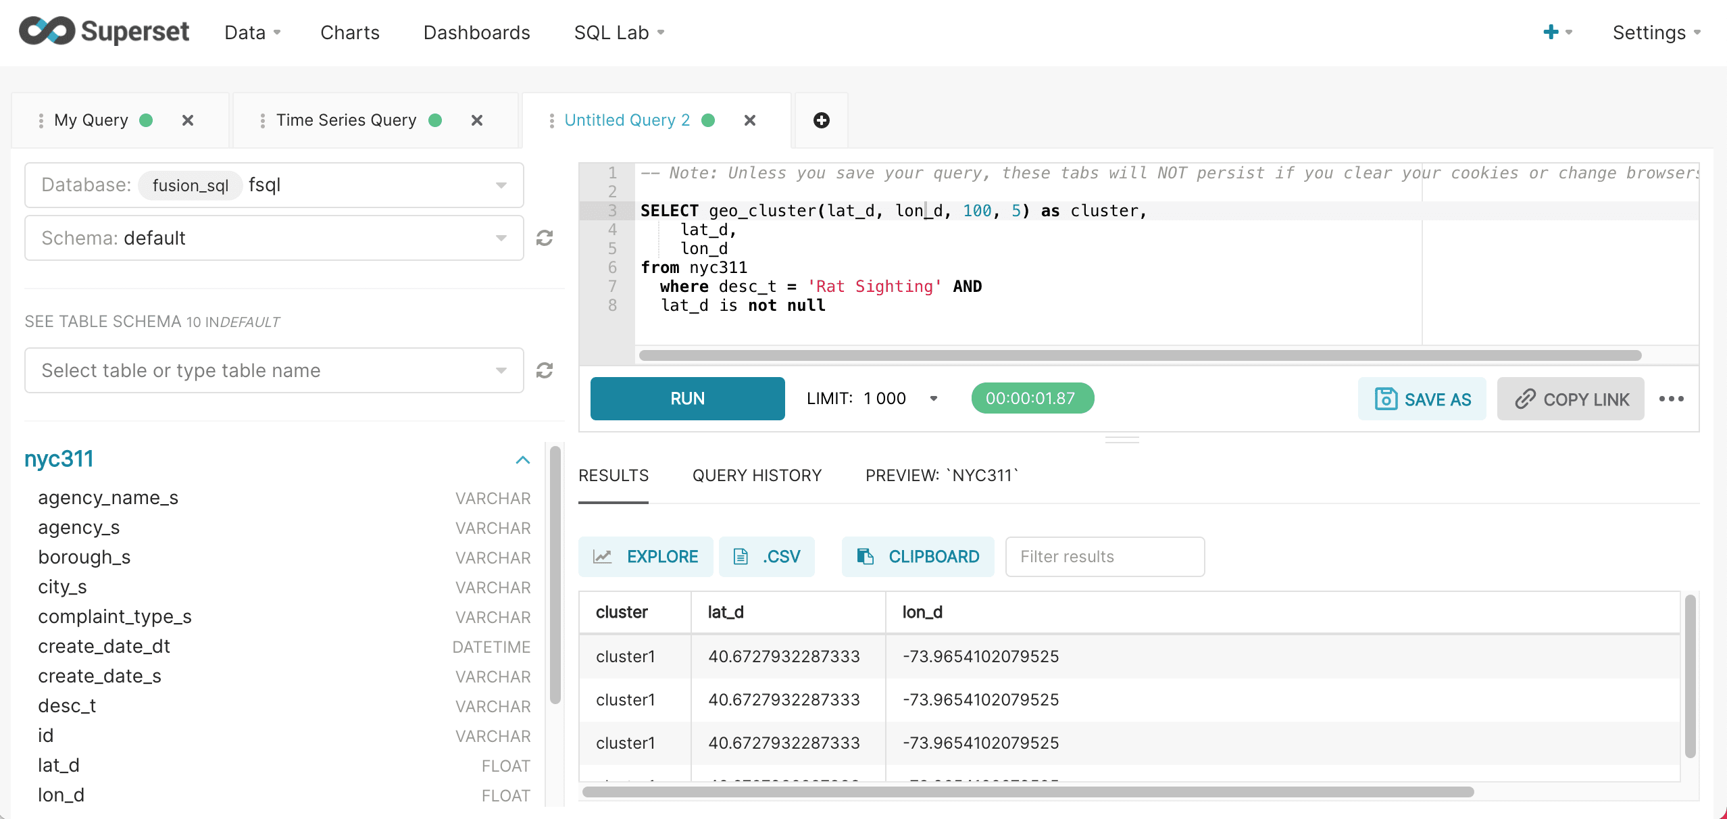
Task: Open the PREVIEW NYC311 tab
Action: (x=942, y=476)
